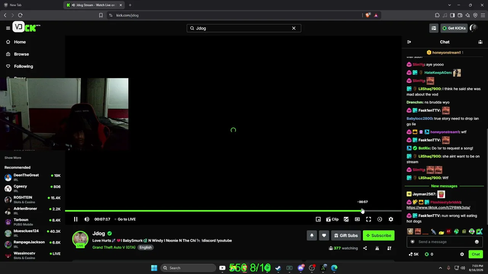488x274 pixels.
Task: Toggle the crossed-out image icon in the player controls
Action: coord(346,219)
